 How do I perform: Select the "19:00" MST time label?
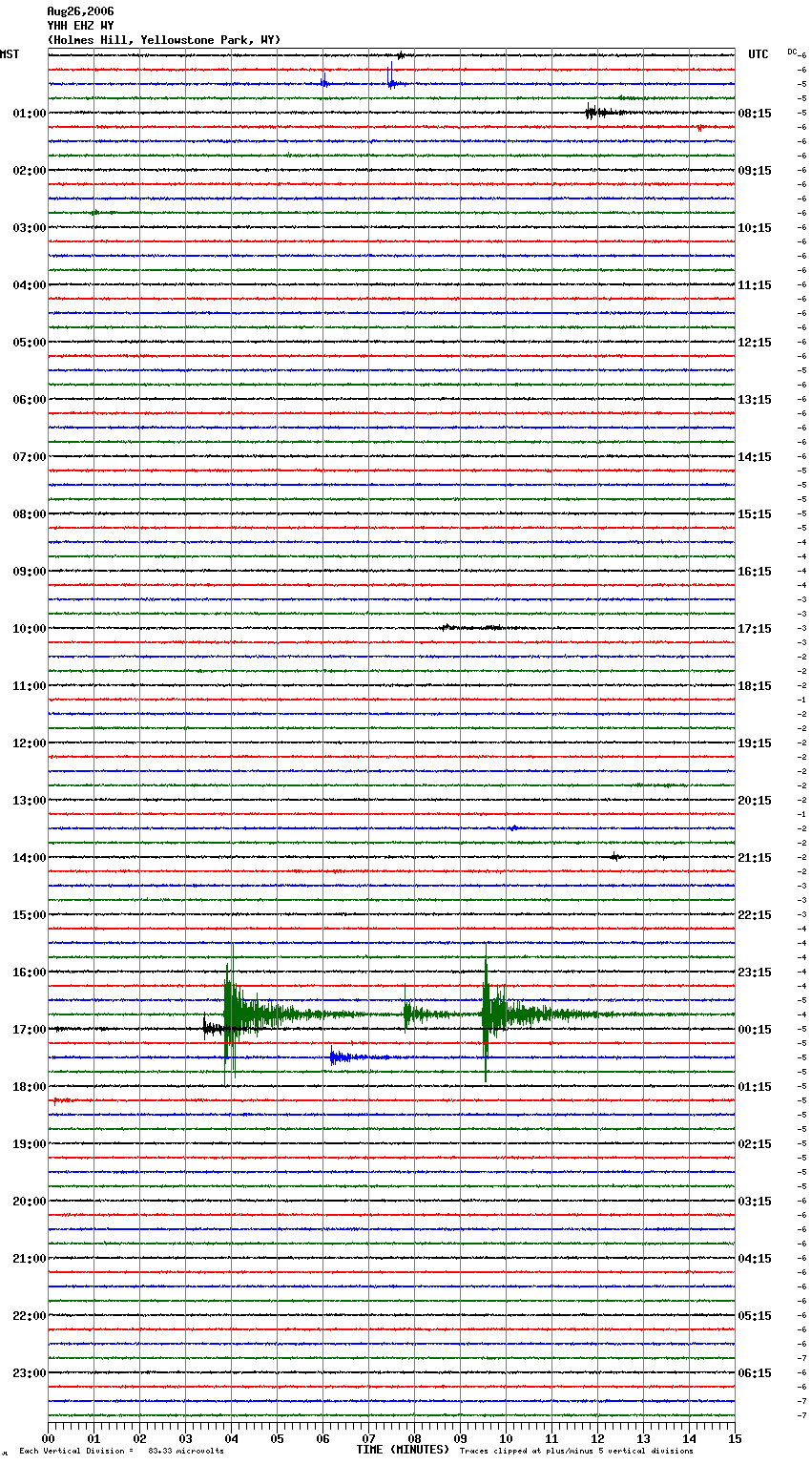30,1144
